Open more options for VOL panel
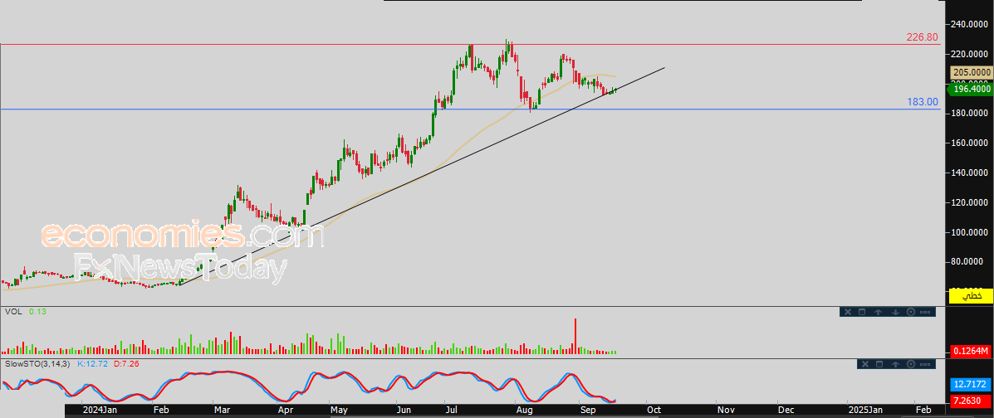This screenshot has width=994, height=418. [925, 312]
